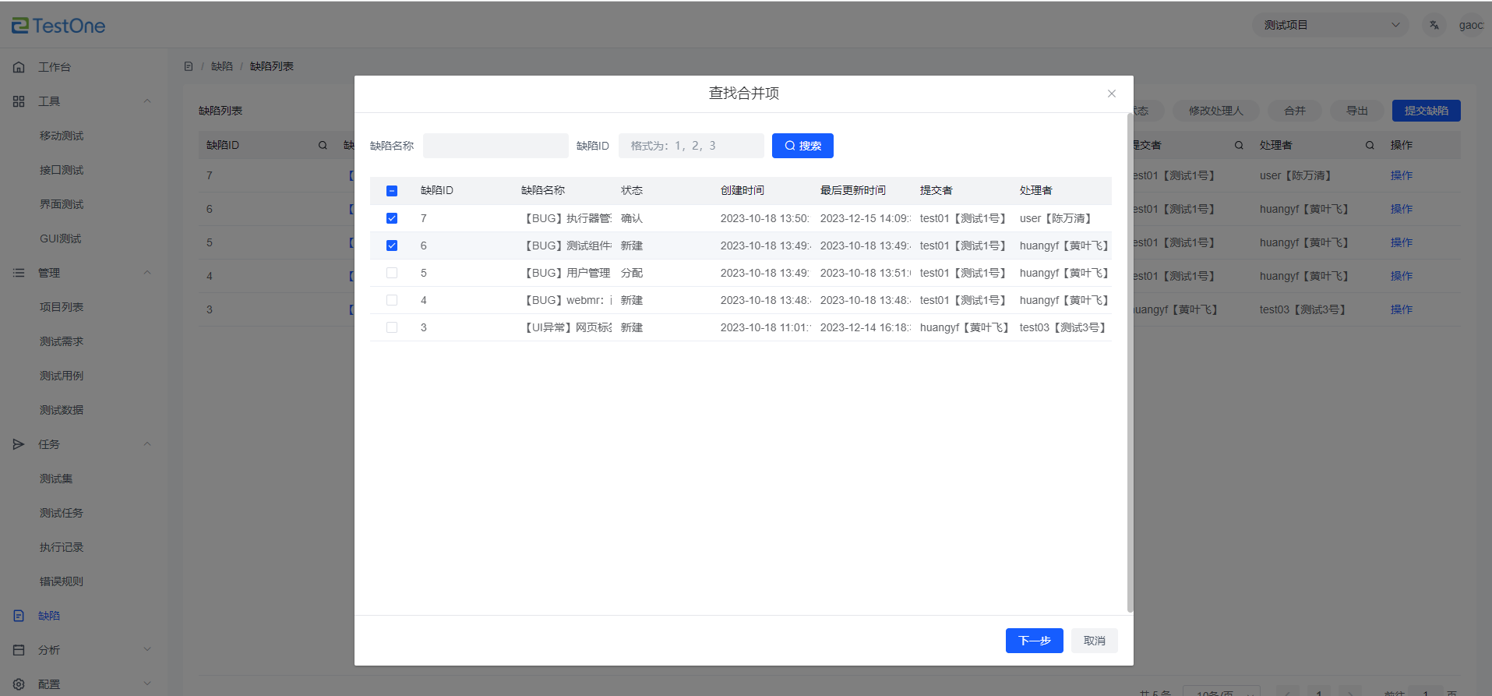Image resolution: width=1492 pixels, height=696 pixels.
Task: Click the send icon beside 任务
Action: [19, 444]
